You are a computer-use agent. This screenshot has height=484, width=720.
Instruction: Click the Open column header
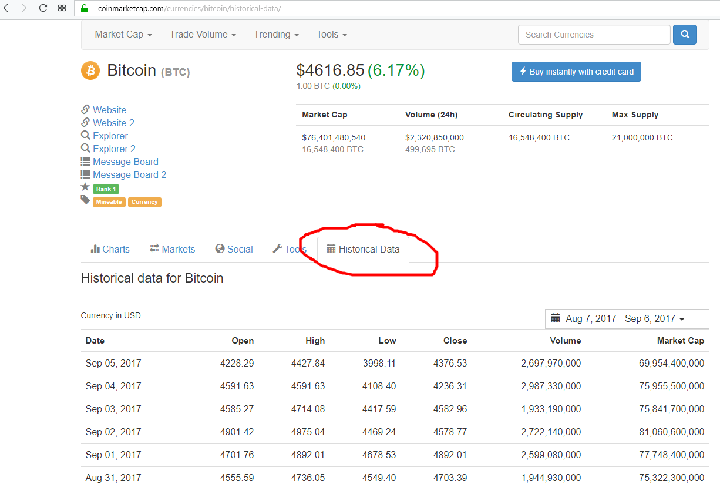click(243, 341)
